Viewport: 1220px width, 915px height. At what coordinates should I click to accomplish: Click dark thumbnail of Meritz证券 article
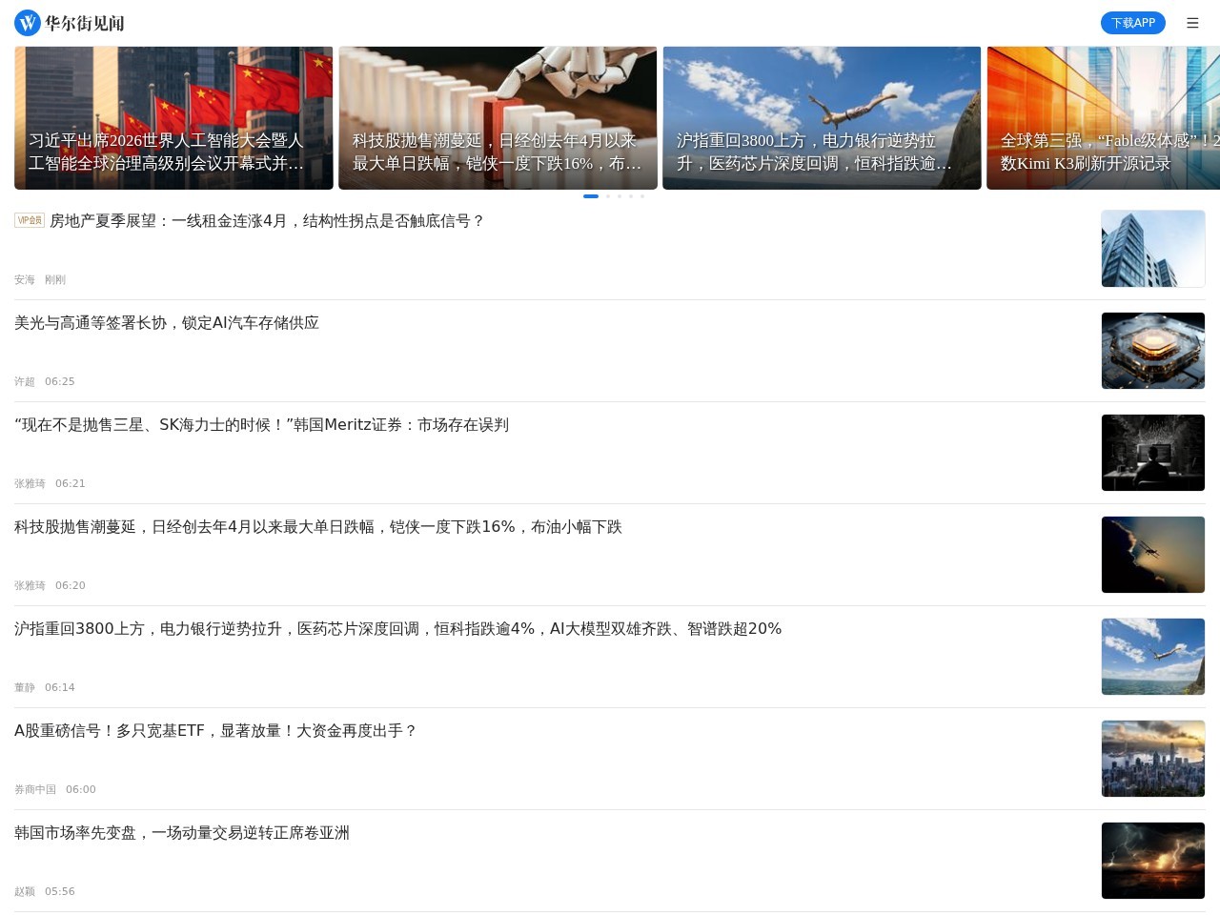pos(1153,453)
